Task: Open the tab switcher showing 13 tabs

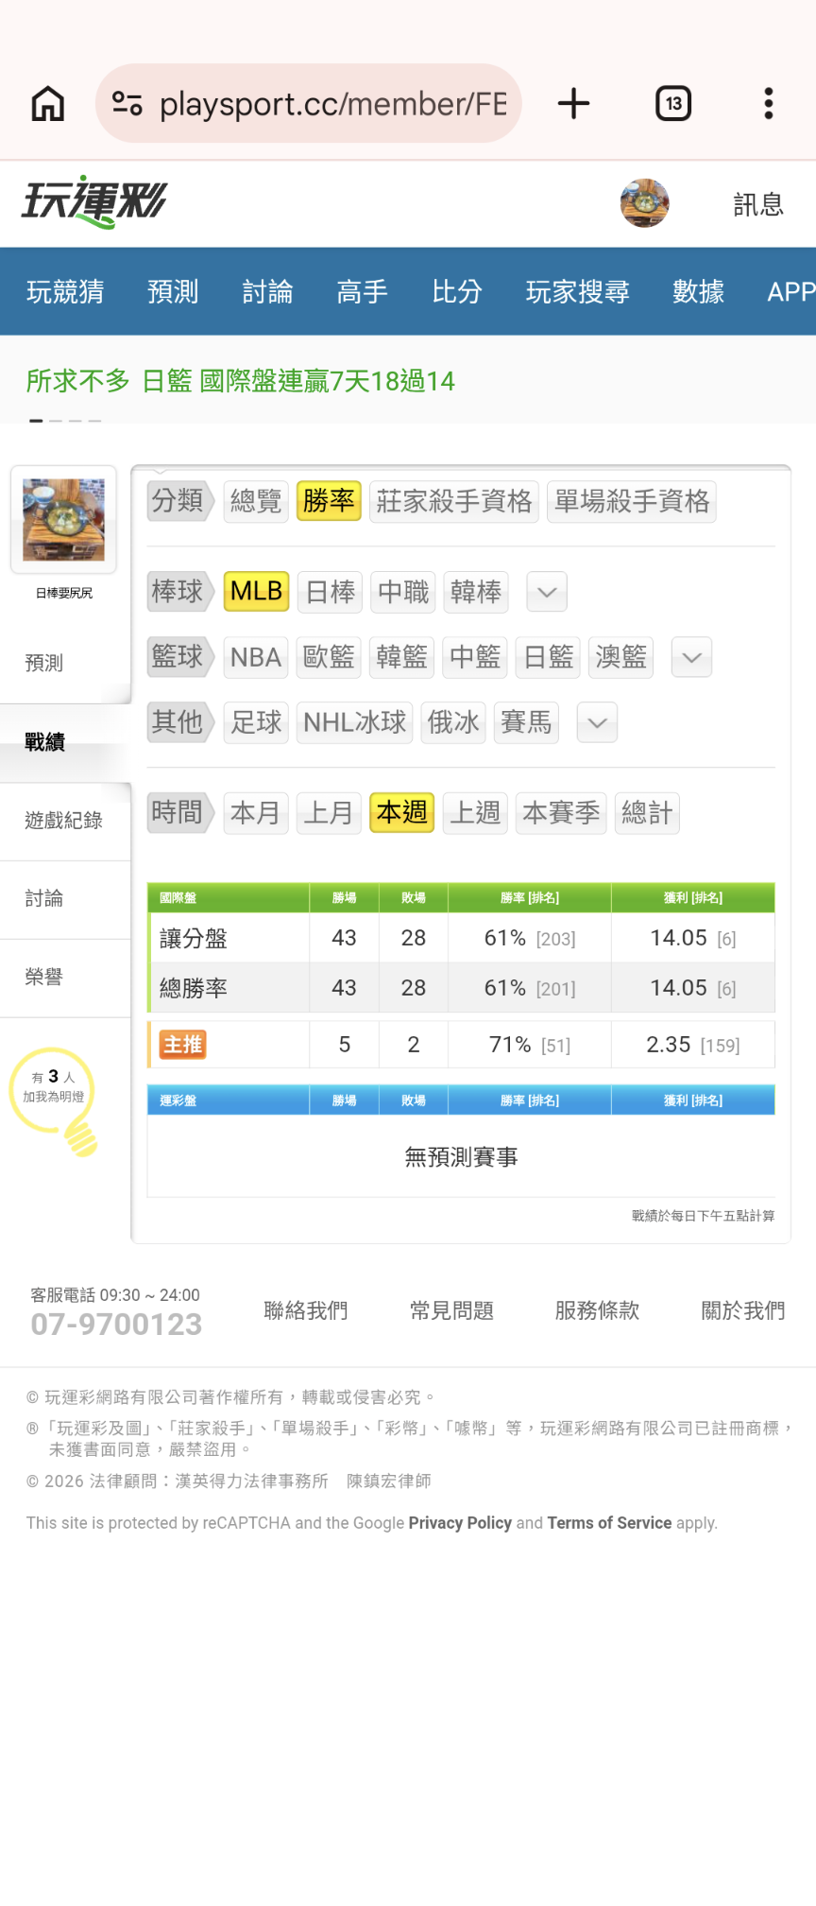Action: pyautogui.click(x=673, y=104)
